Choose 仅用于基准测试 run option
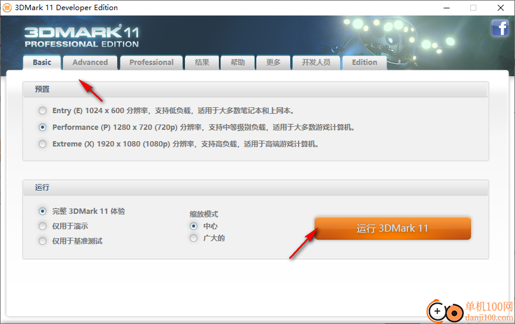The image size is (515, 324). (42, 241)
